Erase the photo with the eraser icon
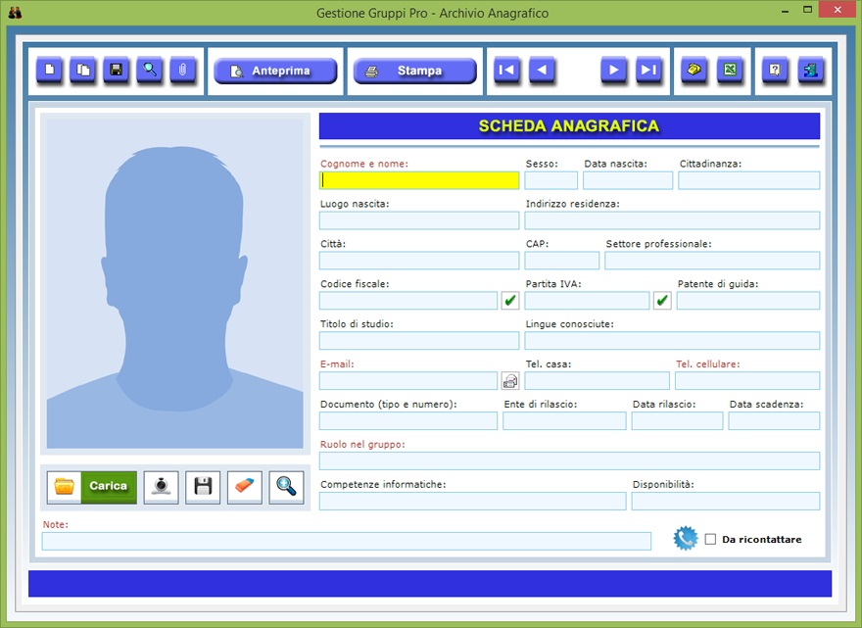The image size is (862, 628). (245, 486)
